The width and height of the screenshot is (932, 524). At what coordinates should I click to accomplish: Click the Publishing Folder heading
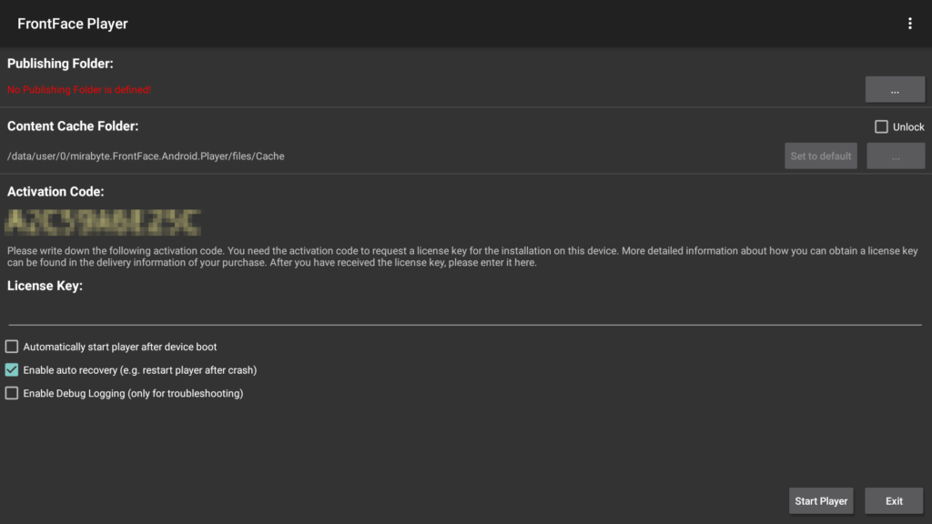[60, 64]
